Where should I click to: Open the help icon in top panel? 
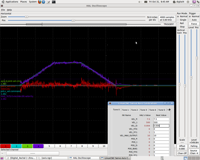(43, 2)
